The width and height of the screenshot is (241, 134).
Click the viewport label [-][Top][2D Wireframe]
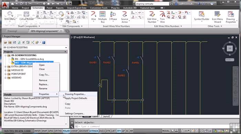coord(83,37)
